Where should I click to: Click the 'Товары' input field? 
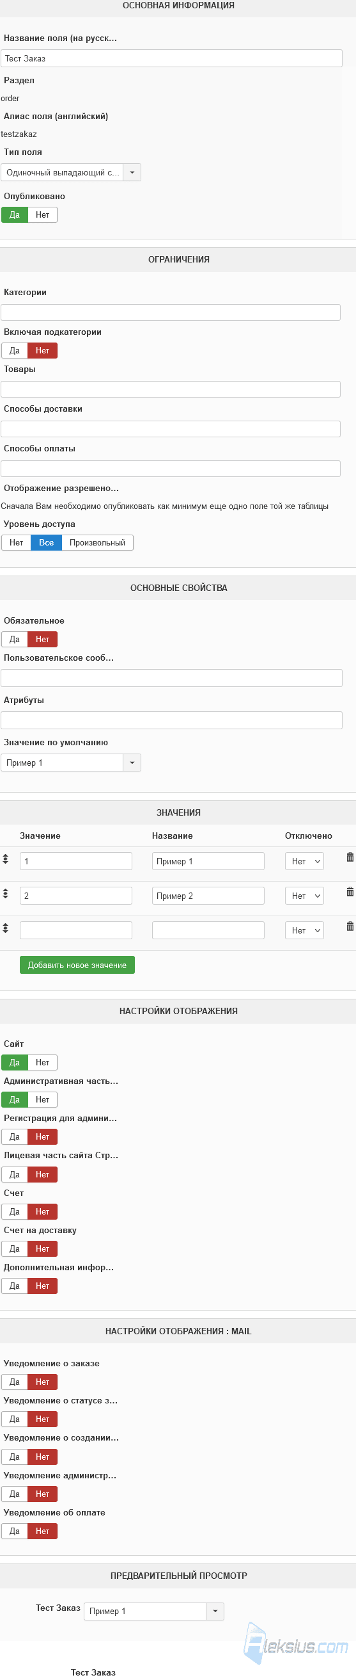pos(171,389)
